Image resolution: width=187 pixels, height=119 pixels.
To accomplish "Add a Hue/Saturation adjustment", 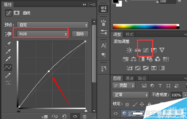I will [x=126, y=59].
